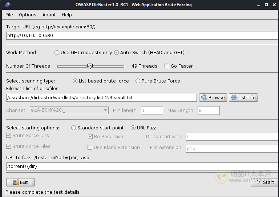Click the '49 Threads' label
The width and height of the screenshot is (279, 197).
(144, 66)
